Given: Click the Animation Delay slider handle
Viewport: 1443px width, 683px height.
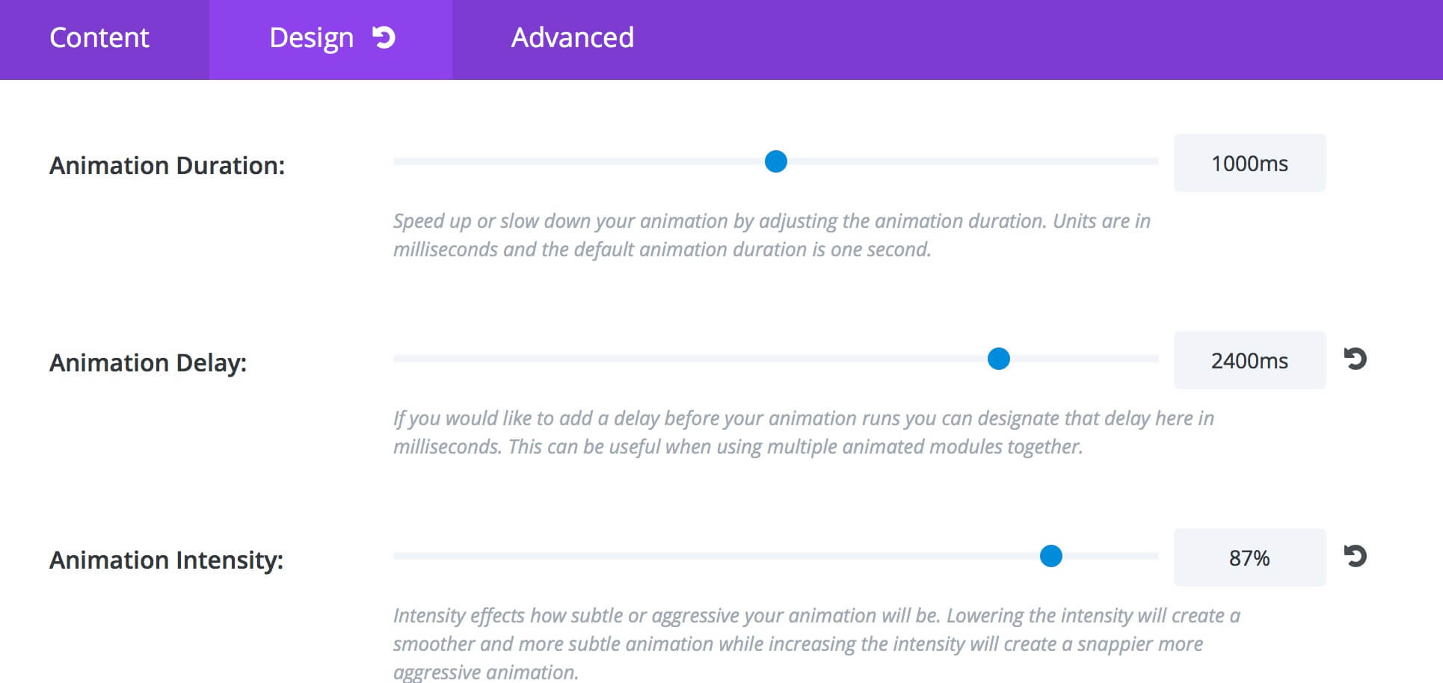Looking at the screenshot, I should pyautogui.click(x=999, y=359).
